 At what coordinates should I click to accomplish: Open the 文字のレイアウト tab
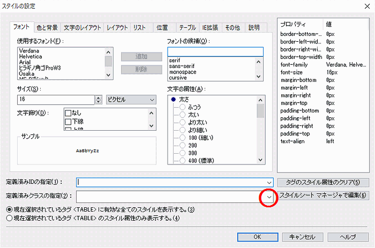click(82, 27)
